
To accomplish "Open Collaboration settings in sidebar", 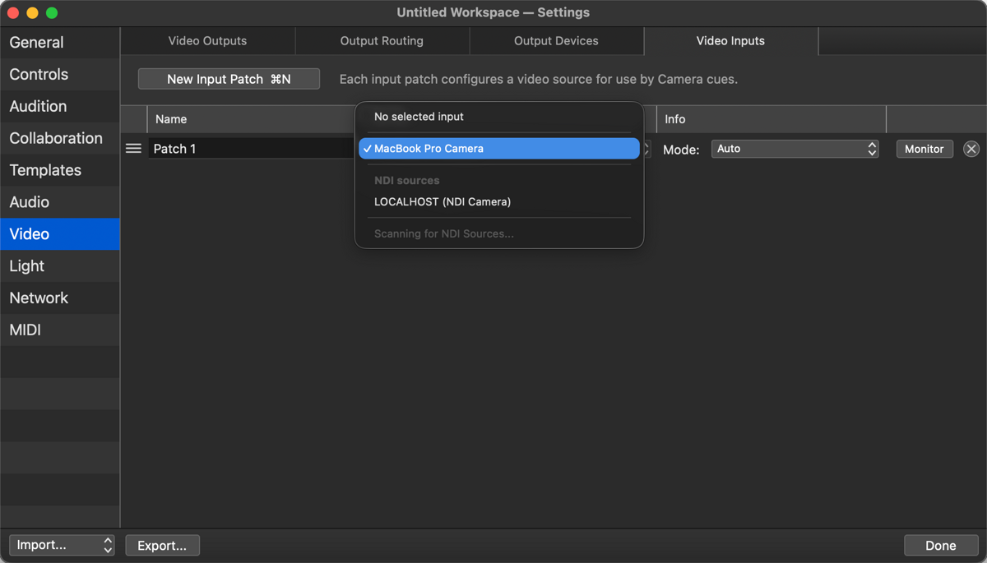I will point(60,138).
